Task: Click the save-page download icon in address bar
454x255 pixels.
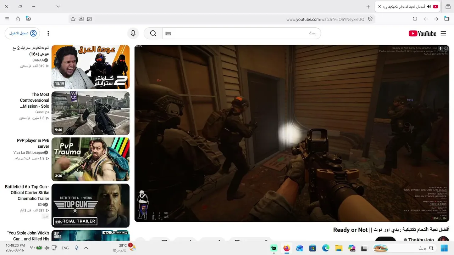Action: [81, 19]
